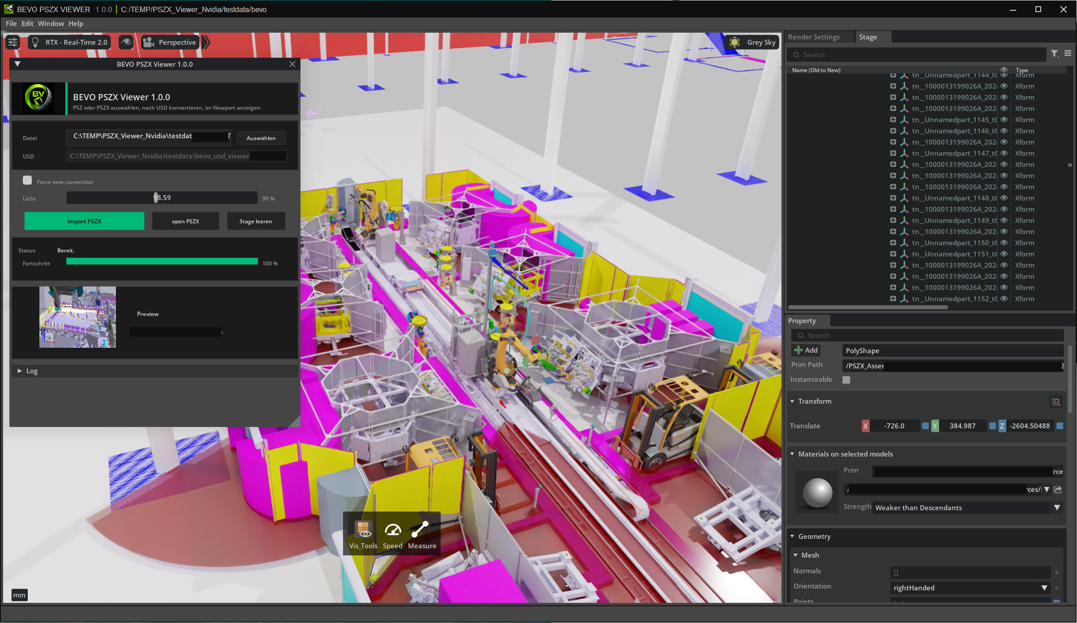Collapse Materials on selected models section
The width and height of the screenshot is (1077, 623).
(792, 454)
